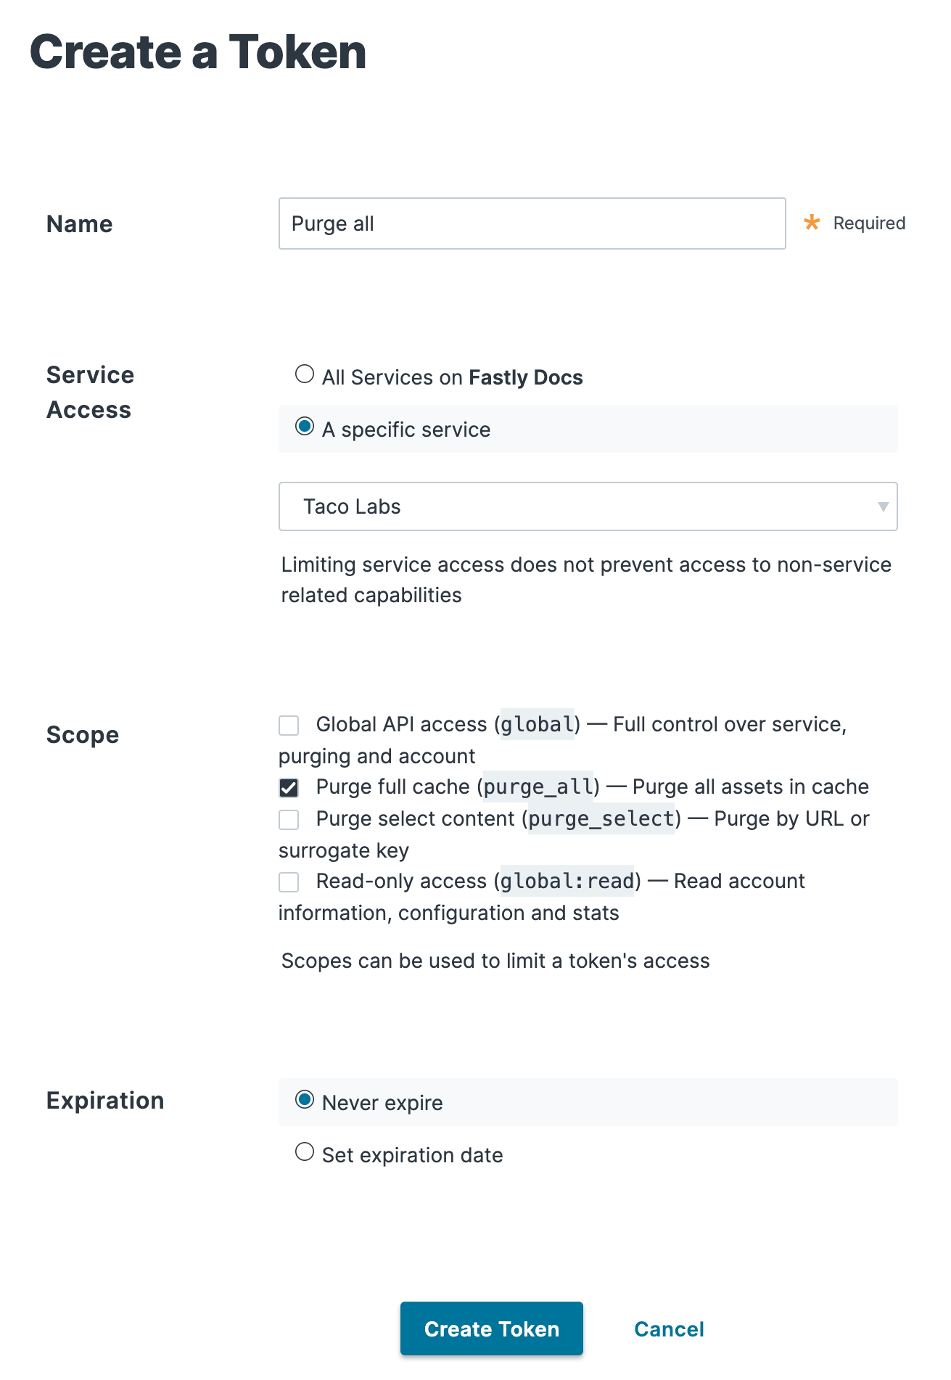Select Set expiration date
The image size is (951, 1380).
(x=305, y=1152)
